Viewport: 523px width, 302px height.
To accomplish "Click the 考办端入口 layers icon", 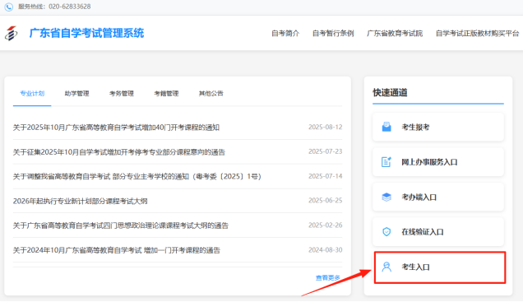I will point(386,197).
